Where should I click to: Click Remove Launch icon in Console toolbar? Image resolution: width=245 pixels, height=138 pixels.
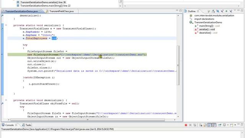tap(190, 125)
